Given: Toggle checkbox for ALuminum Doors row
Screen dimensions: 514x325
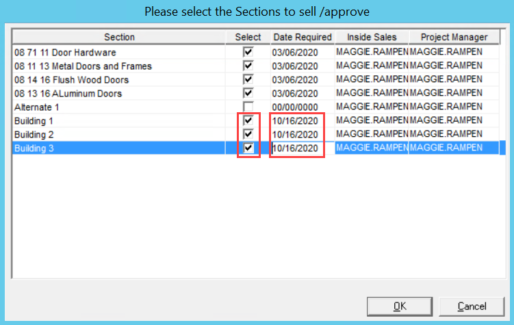Looking at the screenshot, I should tap(248, 93).
